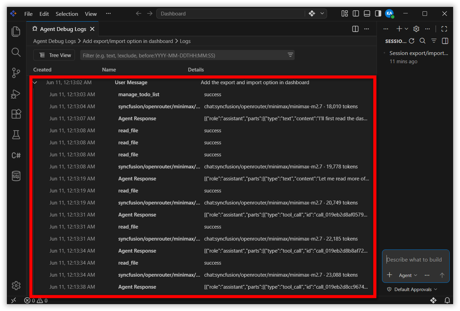Refresh the sessions list
Screen dimensions: 460x311
[x=412, y=41]
